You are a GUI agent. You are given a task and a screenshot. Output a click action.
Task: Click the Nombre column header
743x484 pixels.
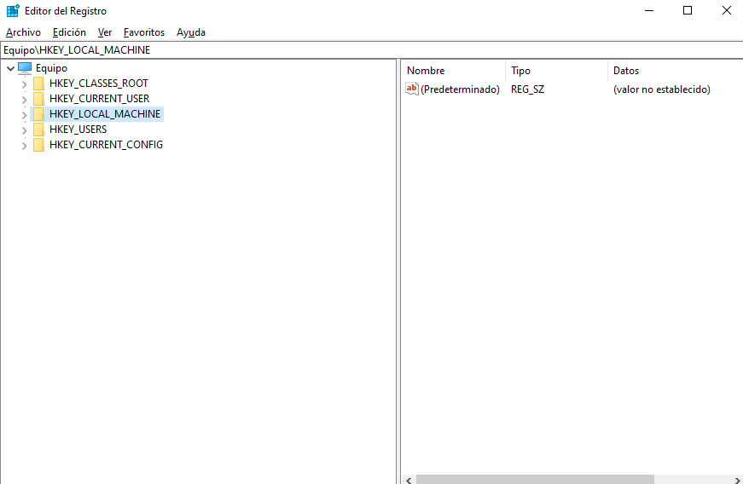pos(454,71)
